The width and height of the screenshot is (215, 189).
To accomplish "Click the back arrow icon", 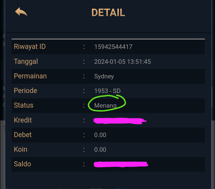I will point(21,12).
